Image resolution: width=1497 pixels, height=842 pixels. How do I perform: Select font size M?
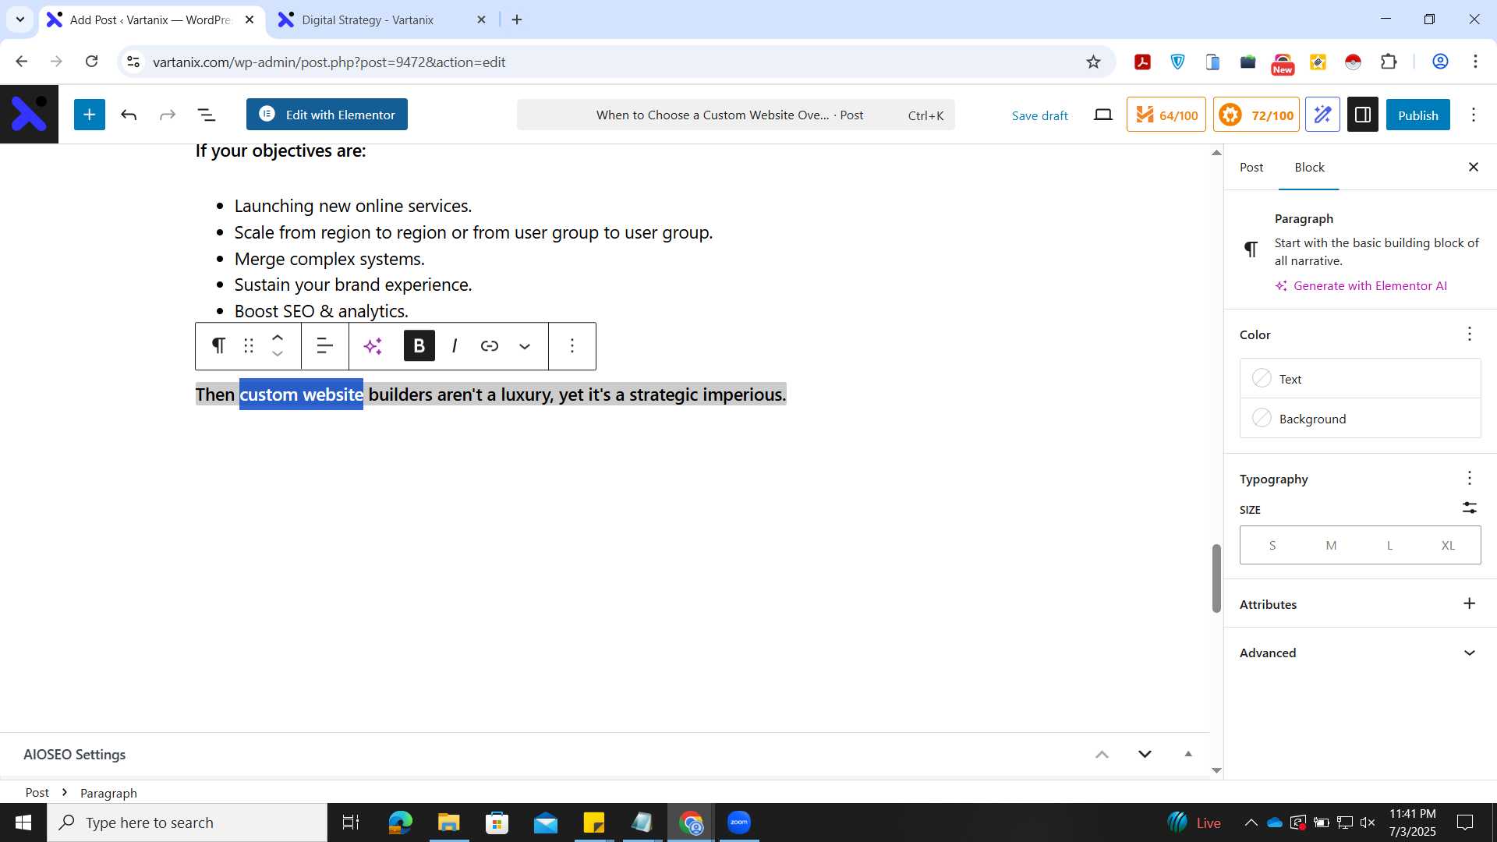click(x=1331, y=545)
